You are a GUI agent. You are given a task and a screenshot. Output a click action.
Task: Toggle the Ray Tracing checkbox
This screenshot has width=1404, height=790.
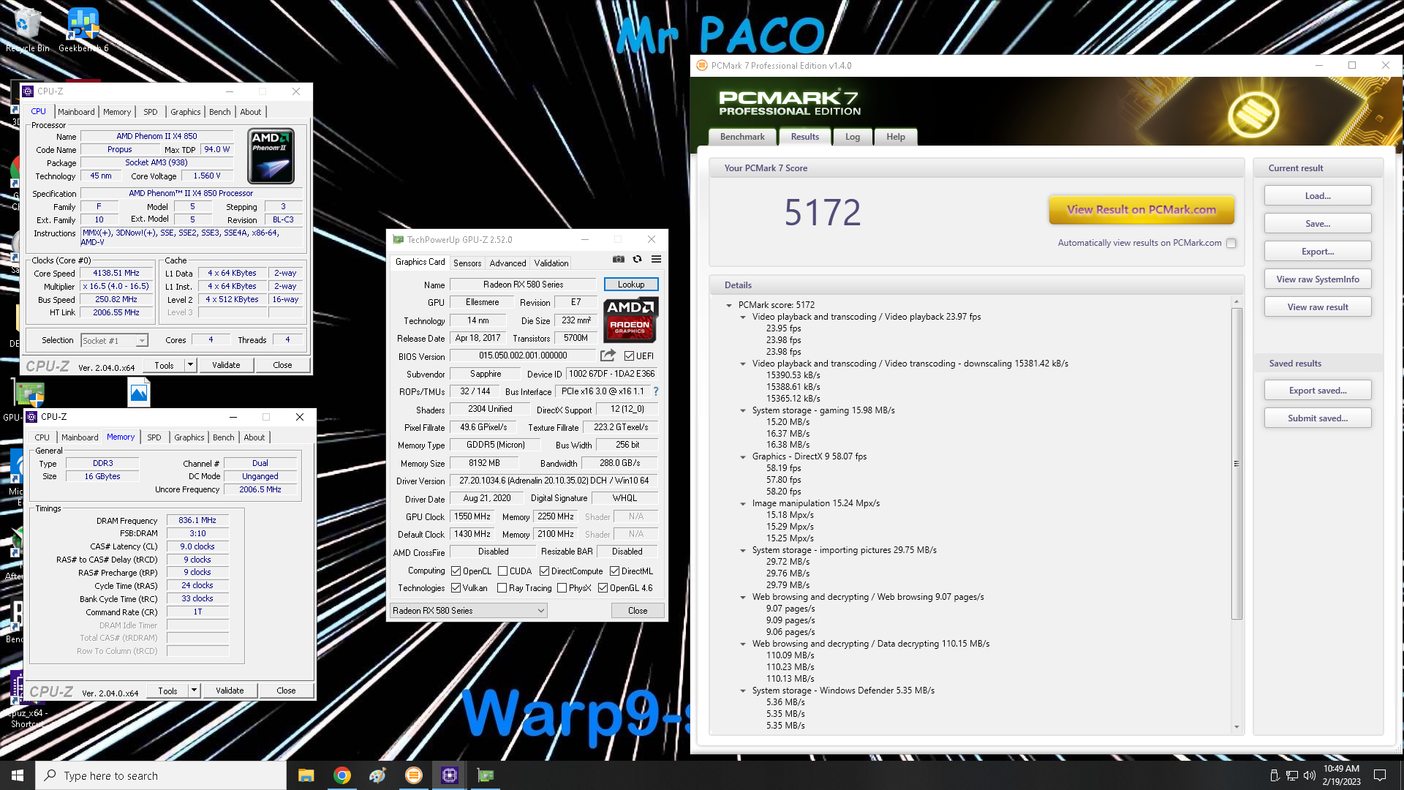pyautogui.click(x=502, y=588)
